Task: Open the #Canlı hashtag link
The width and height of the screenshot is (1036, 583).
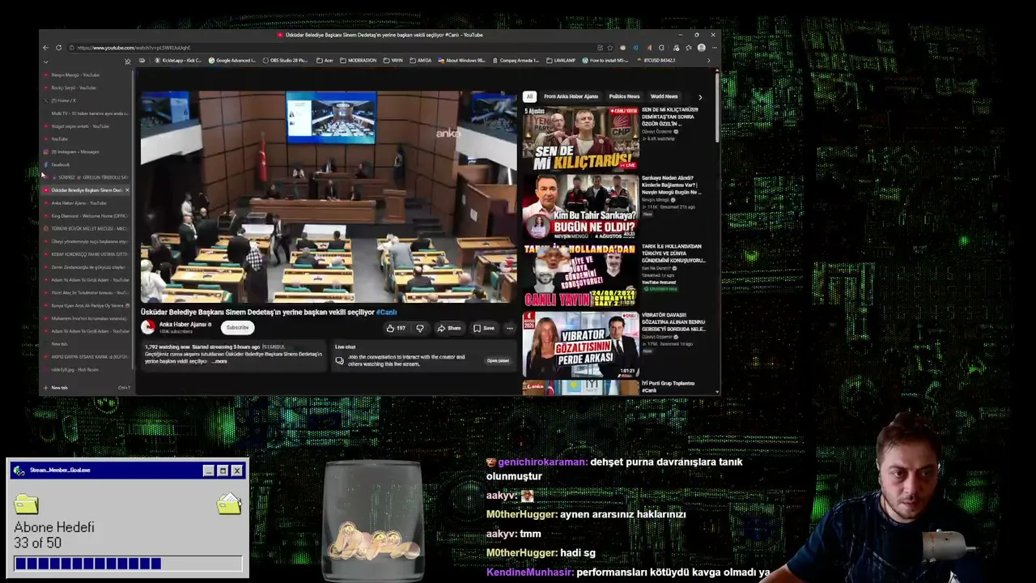Action: click(x=386, y=312)
